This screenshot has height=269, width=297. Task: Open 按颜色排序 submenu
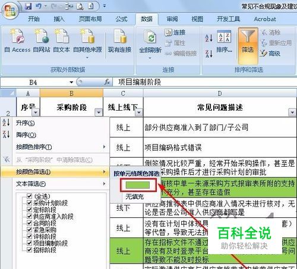pos(55,147)
